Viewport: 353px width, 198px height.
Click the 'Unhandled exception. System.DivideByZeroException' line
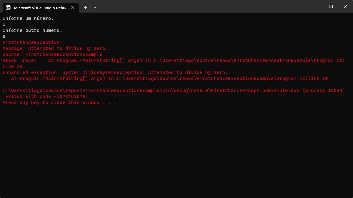[115, 72]
